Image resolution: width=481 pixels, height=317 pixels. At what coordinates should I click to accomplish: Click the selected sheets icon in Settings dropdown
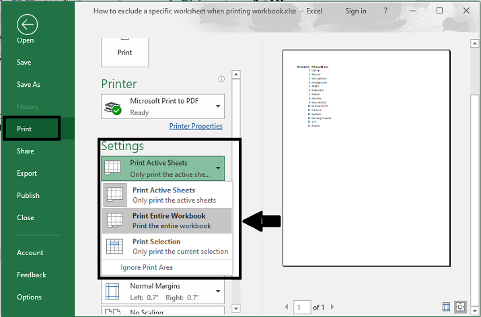112,168
